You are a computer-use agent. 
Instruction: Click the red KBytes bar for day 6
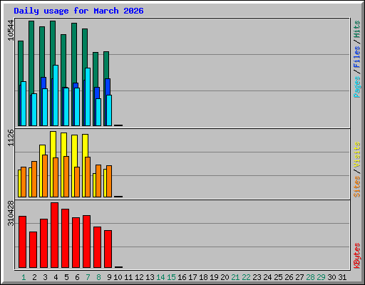tap(76, 243)
